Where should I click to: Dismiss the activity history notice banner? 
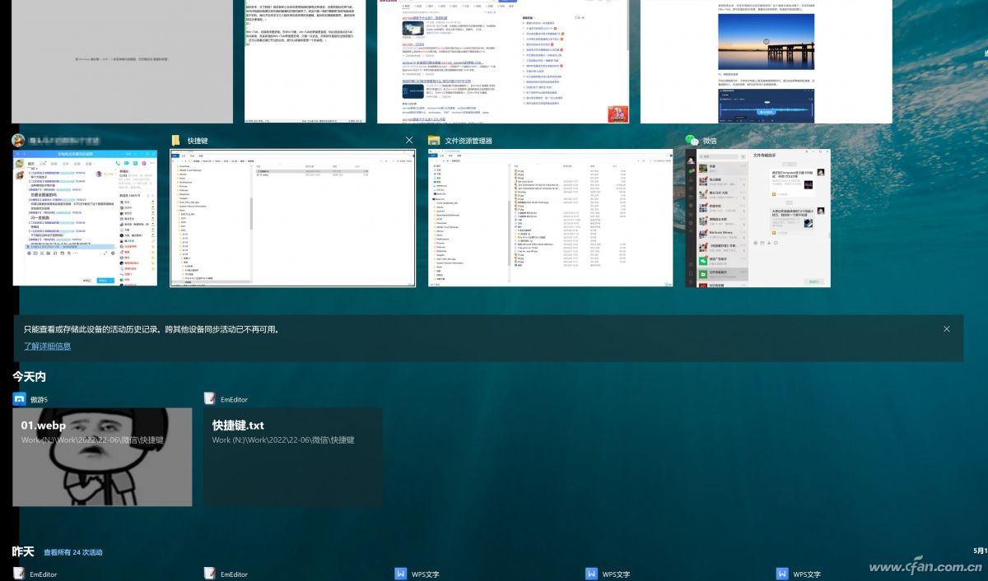(947, 329)
